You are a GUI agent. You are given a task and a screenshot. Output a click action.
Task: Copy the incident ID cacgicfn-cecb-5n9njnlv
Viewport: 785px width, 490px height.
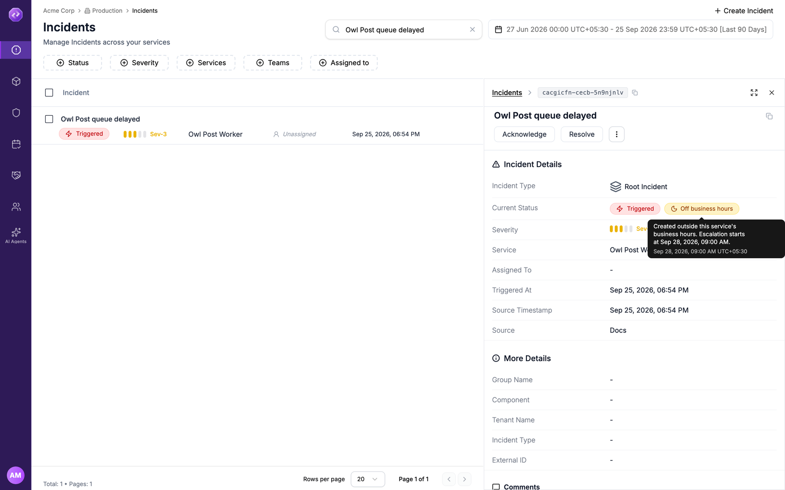point(635,93)
